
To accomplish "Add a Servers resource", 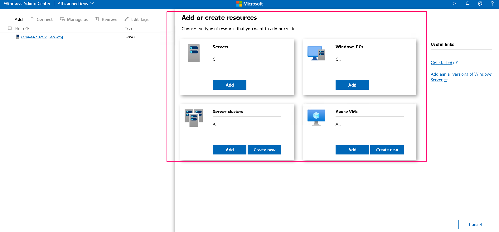I will [x=230, y=85].
